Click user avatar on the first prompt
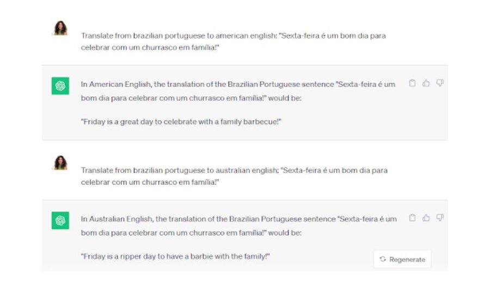This screenshot has height=294, width=490. pyautogui.click(x=60, y=28)
